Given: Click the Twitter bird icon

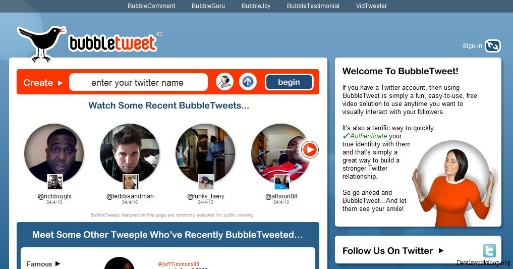Looking at the screenshot, I should click(x=489, y=251).
